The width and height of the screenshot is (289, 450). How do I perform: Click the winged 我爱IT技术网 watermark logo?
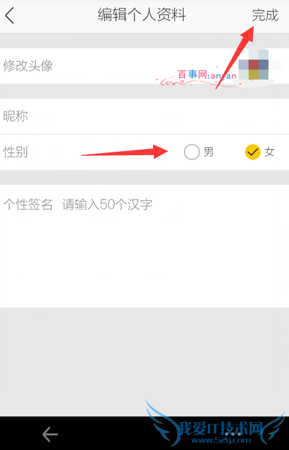tap(215, 425)
